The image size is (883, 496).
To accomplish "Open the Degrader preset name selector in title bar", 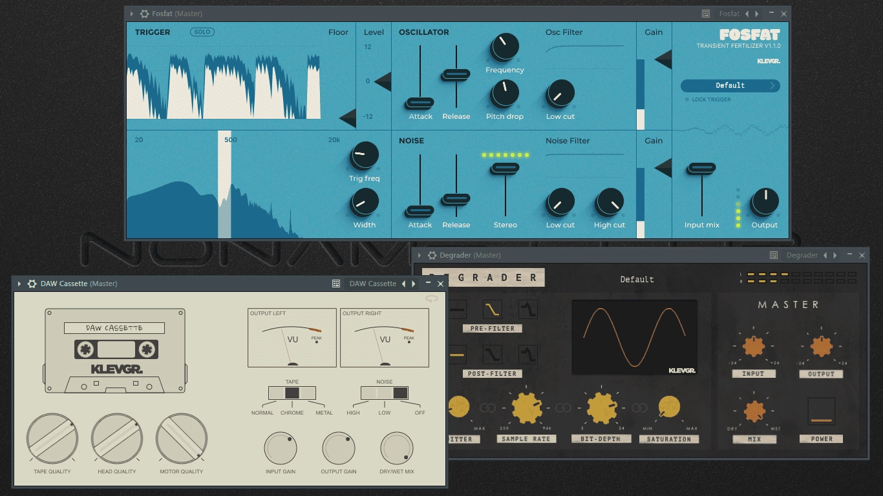I will (802, 255).
